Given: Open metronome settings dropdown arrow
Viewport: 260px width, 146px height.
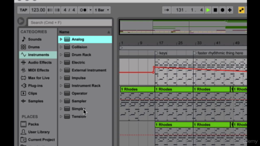Looking at the screenshot, I should coord(91,10).
